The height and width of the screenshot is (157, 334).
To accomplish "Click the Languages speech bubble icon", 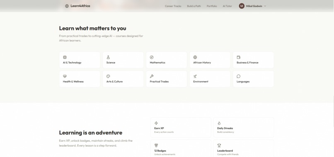I will [239, 76].
